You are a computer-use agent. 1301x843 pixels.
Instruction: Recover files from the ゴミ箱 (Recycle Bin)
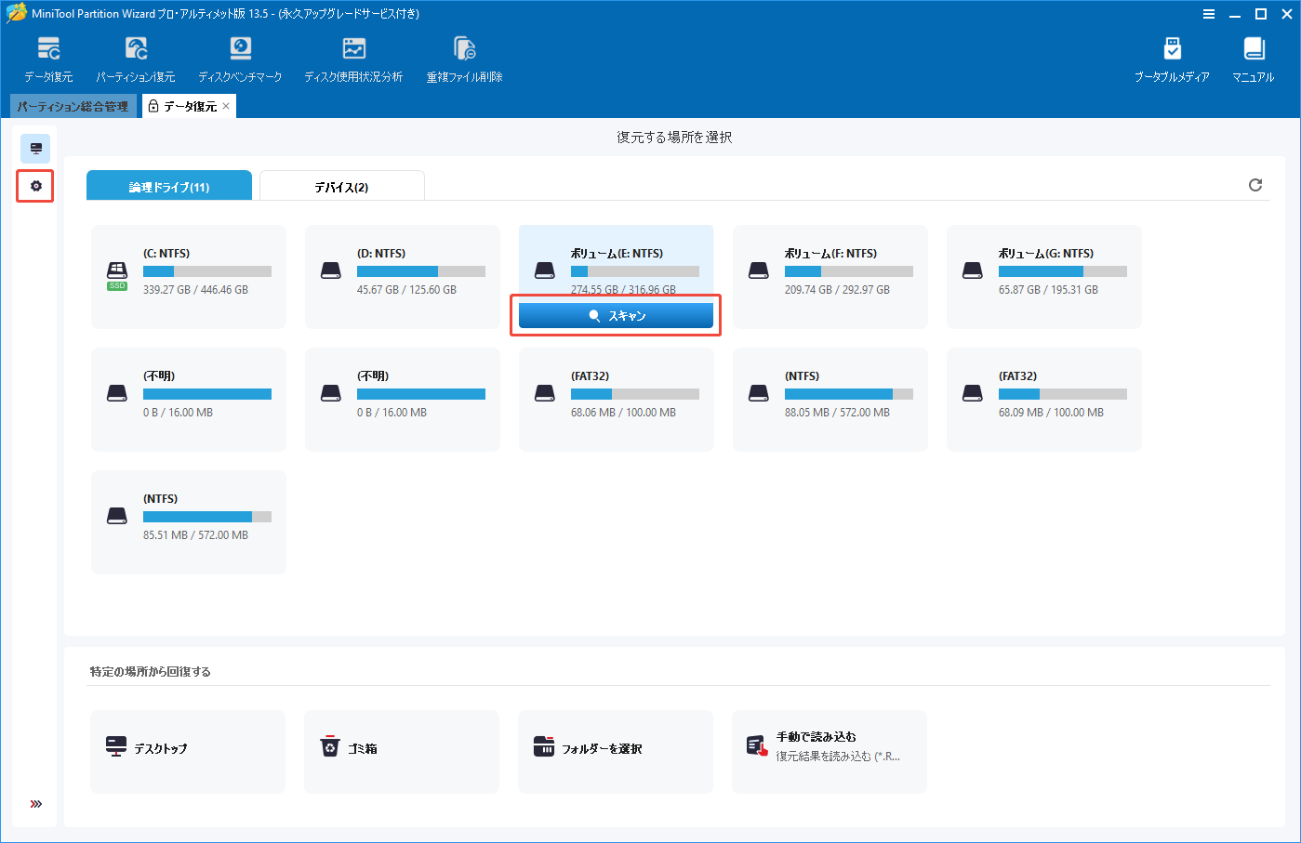[x=401, y=751]
